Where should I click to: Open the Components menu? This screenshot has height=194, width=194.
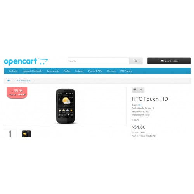[53, 71]
